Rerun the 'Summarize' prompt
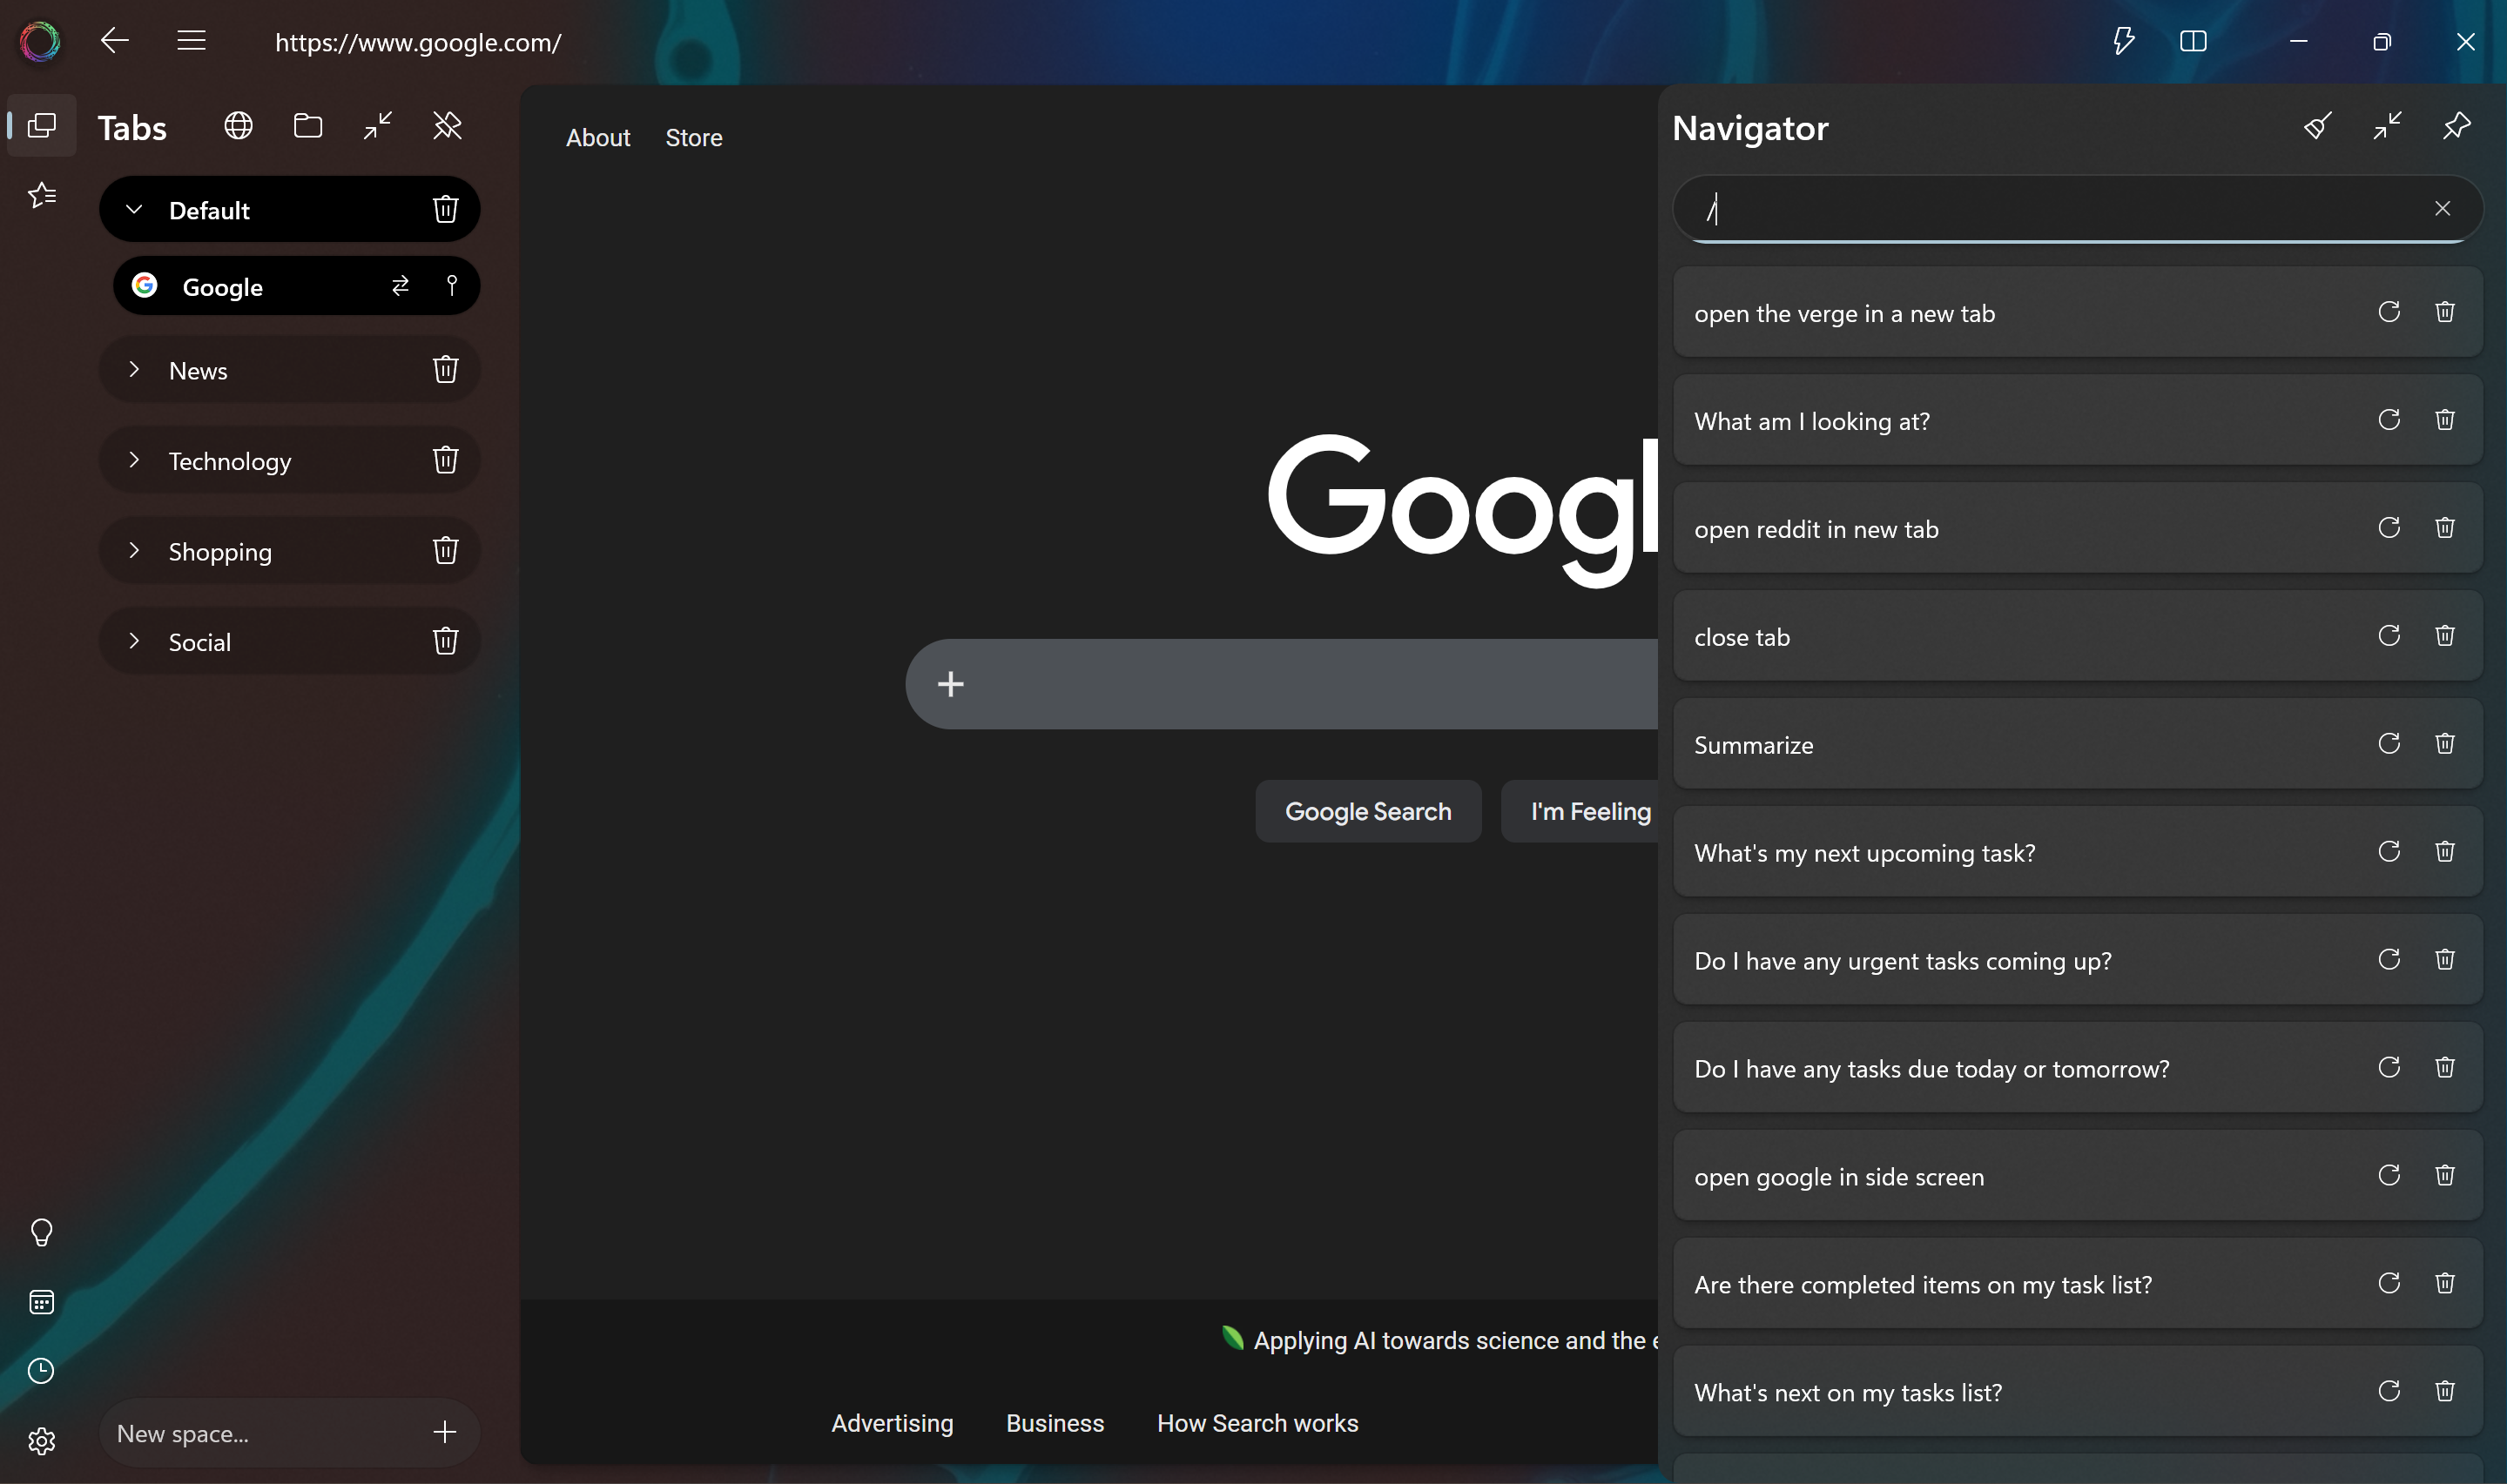This screenshot has height=1484, width=2507. point(2389,744)
